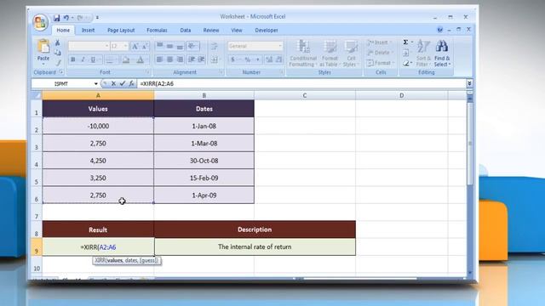This screenshot has height=306, width=545.
Task: Toggle Align Text Right
Action: (x=180, y=59)
